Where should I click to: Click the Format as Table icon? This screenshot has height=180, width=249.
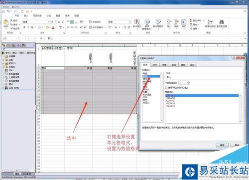coord(147,22)
